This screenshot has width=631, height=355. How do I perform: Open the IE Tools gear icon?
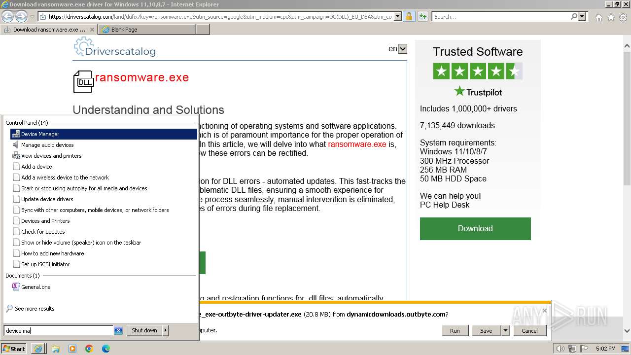pyautogui.click(x=623, y=17)
